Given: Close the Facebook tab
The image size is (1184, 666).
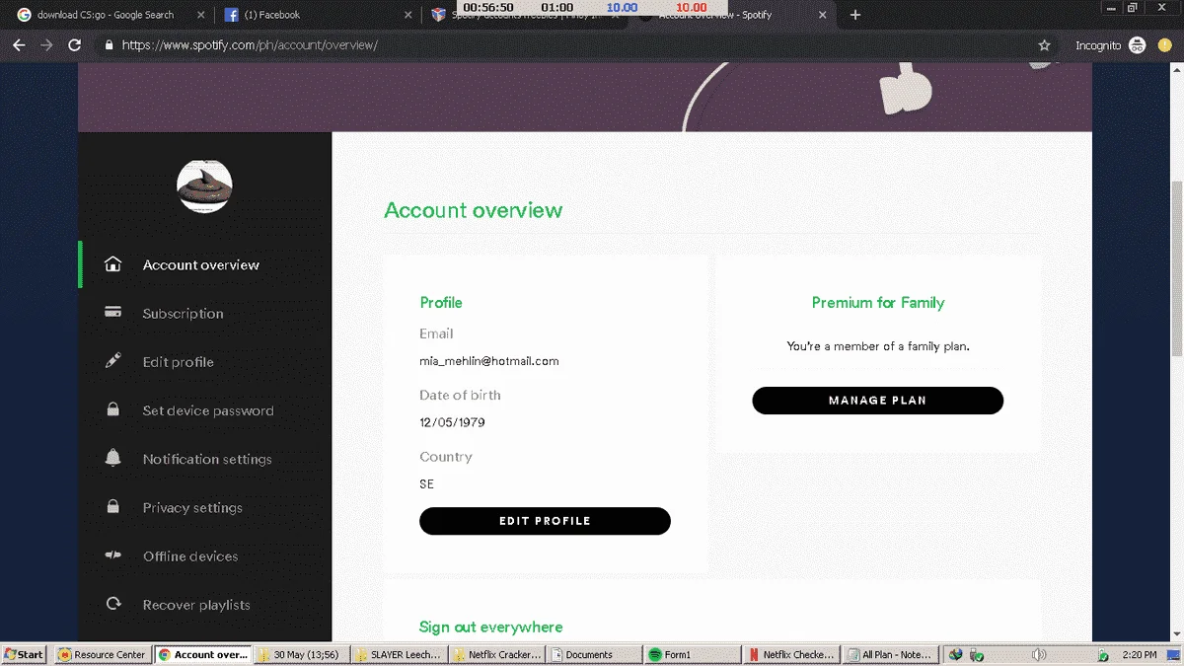Looking at the screenshot, I should click(x=408, y=15).
